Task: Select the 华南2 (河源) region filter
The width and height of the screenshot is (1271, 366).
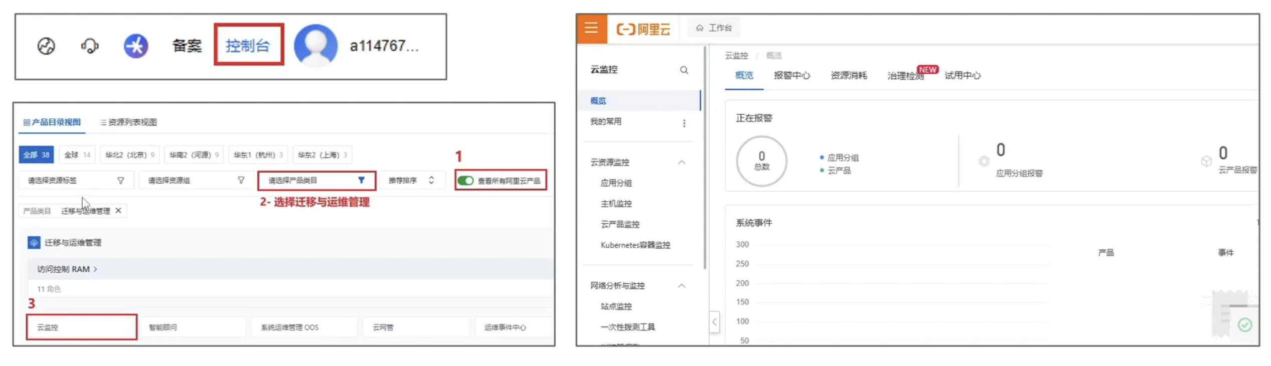Action: [x=194, y=154]
